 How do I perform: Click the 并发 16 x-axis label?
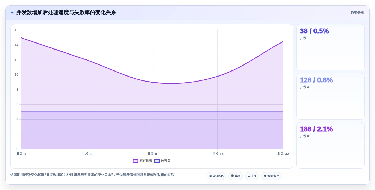tap(218, 154)
